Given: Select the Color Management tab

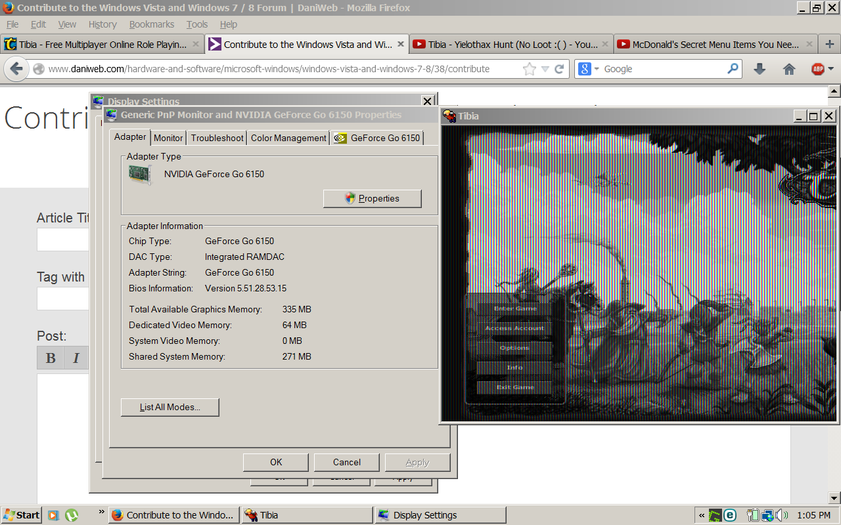Looking at the screenshot, I should point(288,138).
